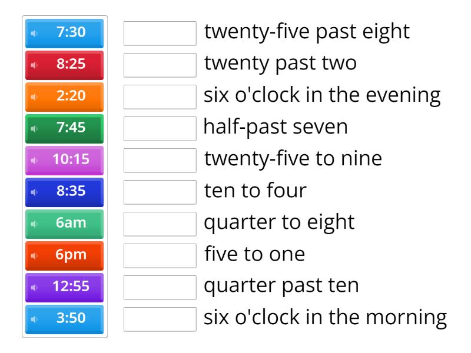The image size is (471, 353).
Task: Click answer box beside ten to four
Action: click(160, 192)
